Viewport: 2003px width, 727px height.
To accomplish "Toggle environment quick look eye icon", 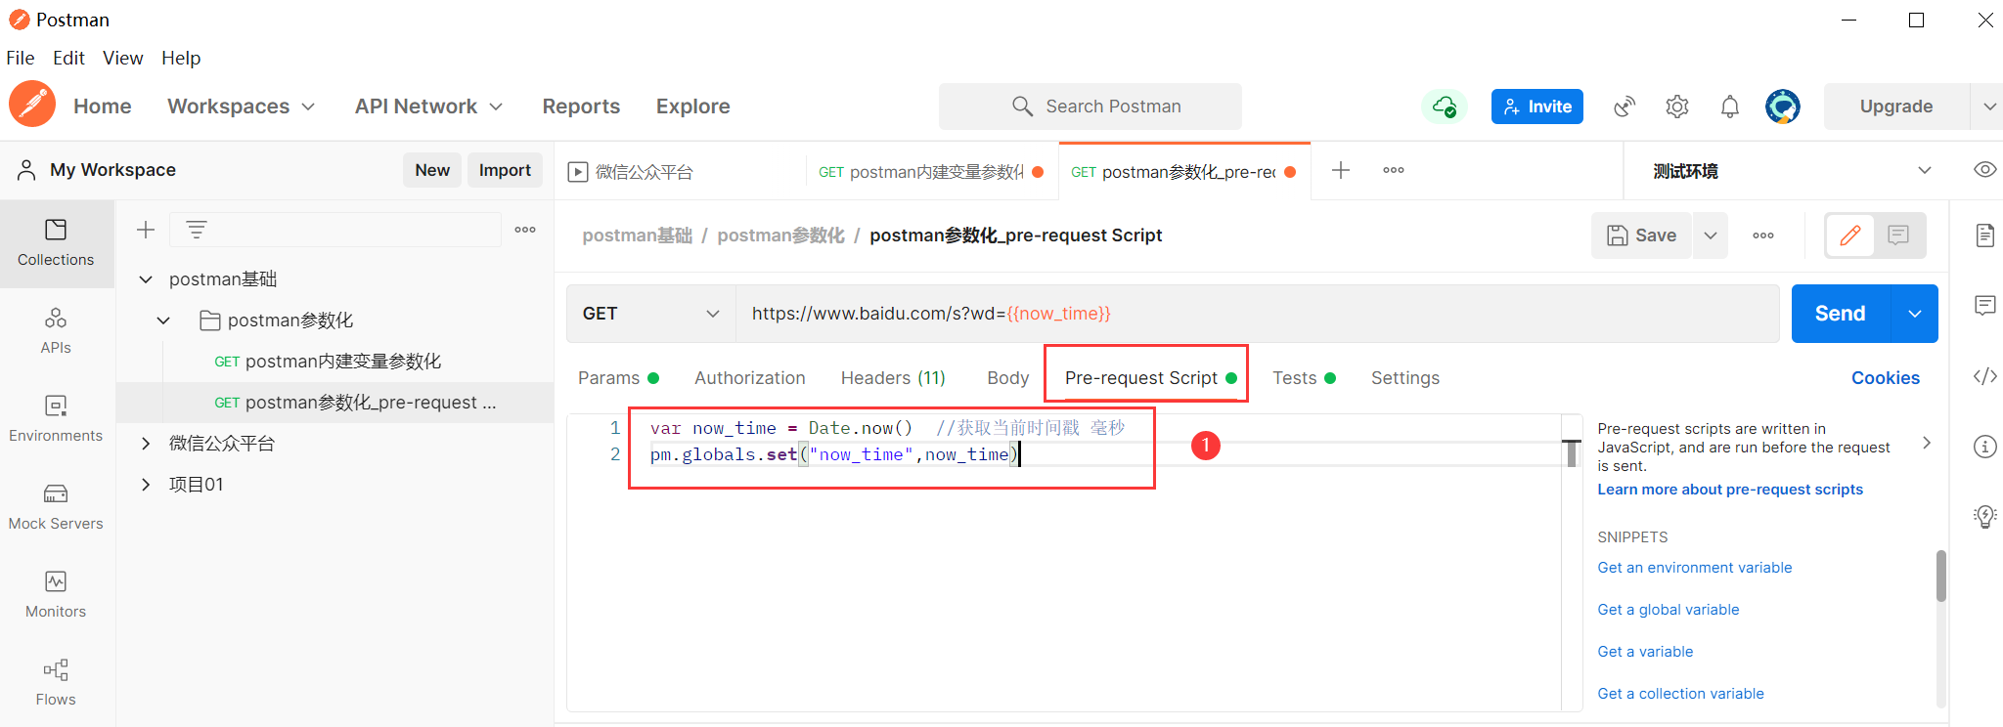I will click(1984, 170).
